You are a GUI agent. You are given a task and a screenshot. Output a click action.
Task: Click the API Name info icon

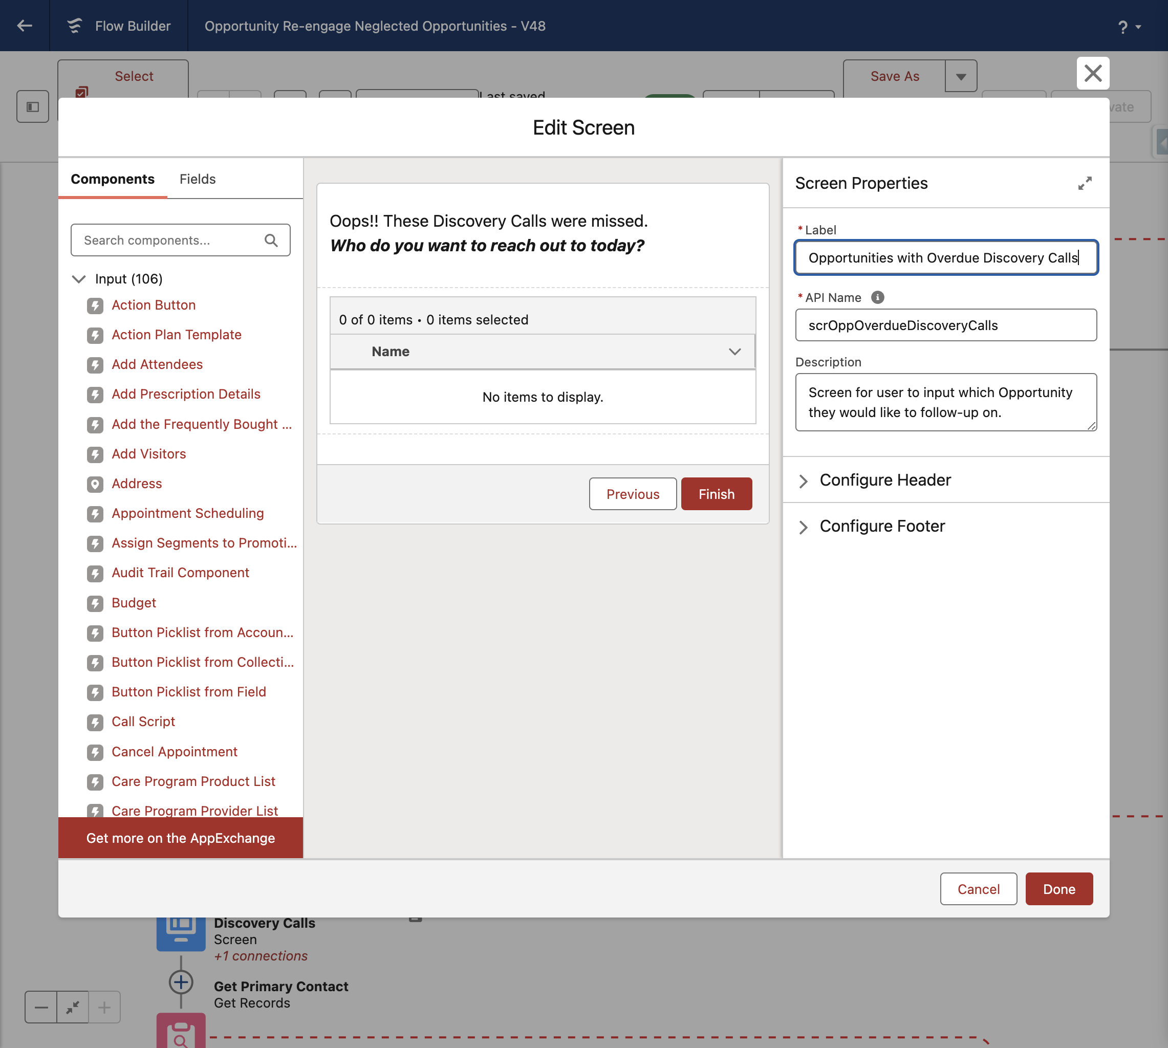click(877, 297)
